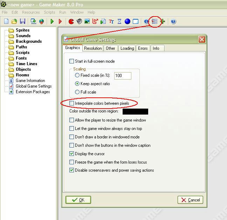Open the Edit menu

click(x=15, y=12)
